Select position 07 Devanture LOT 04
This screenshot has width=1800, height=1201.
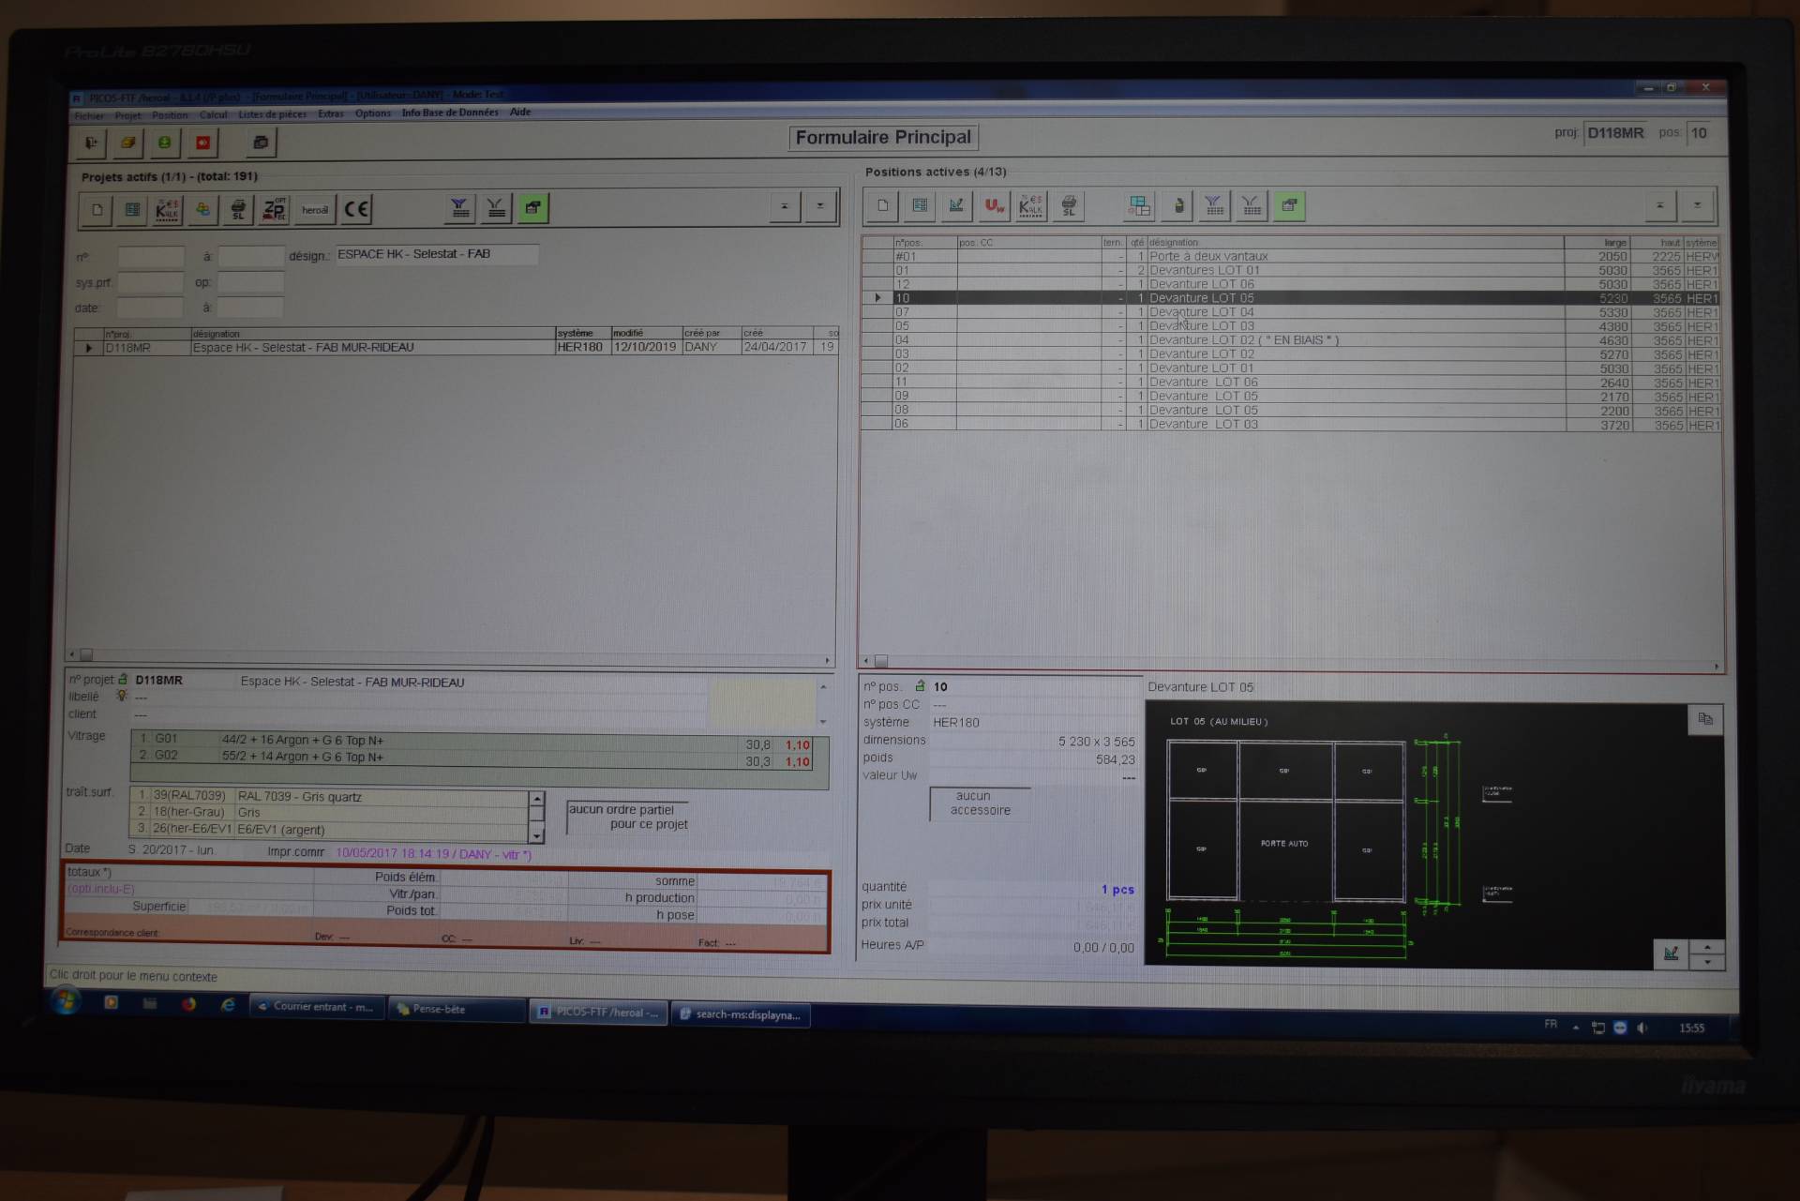click(x=1291, y=312)
